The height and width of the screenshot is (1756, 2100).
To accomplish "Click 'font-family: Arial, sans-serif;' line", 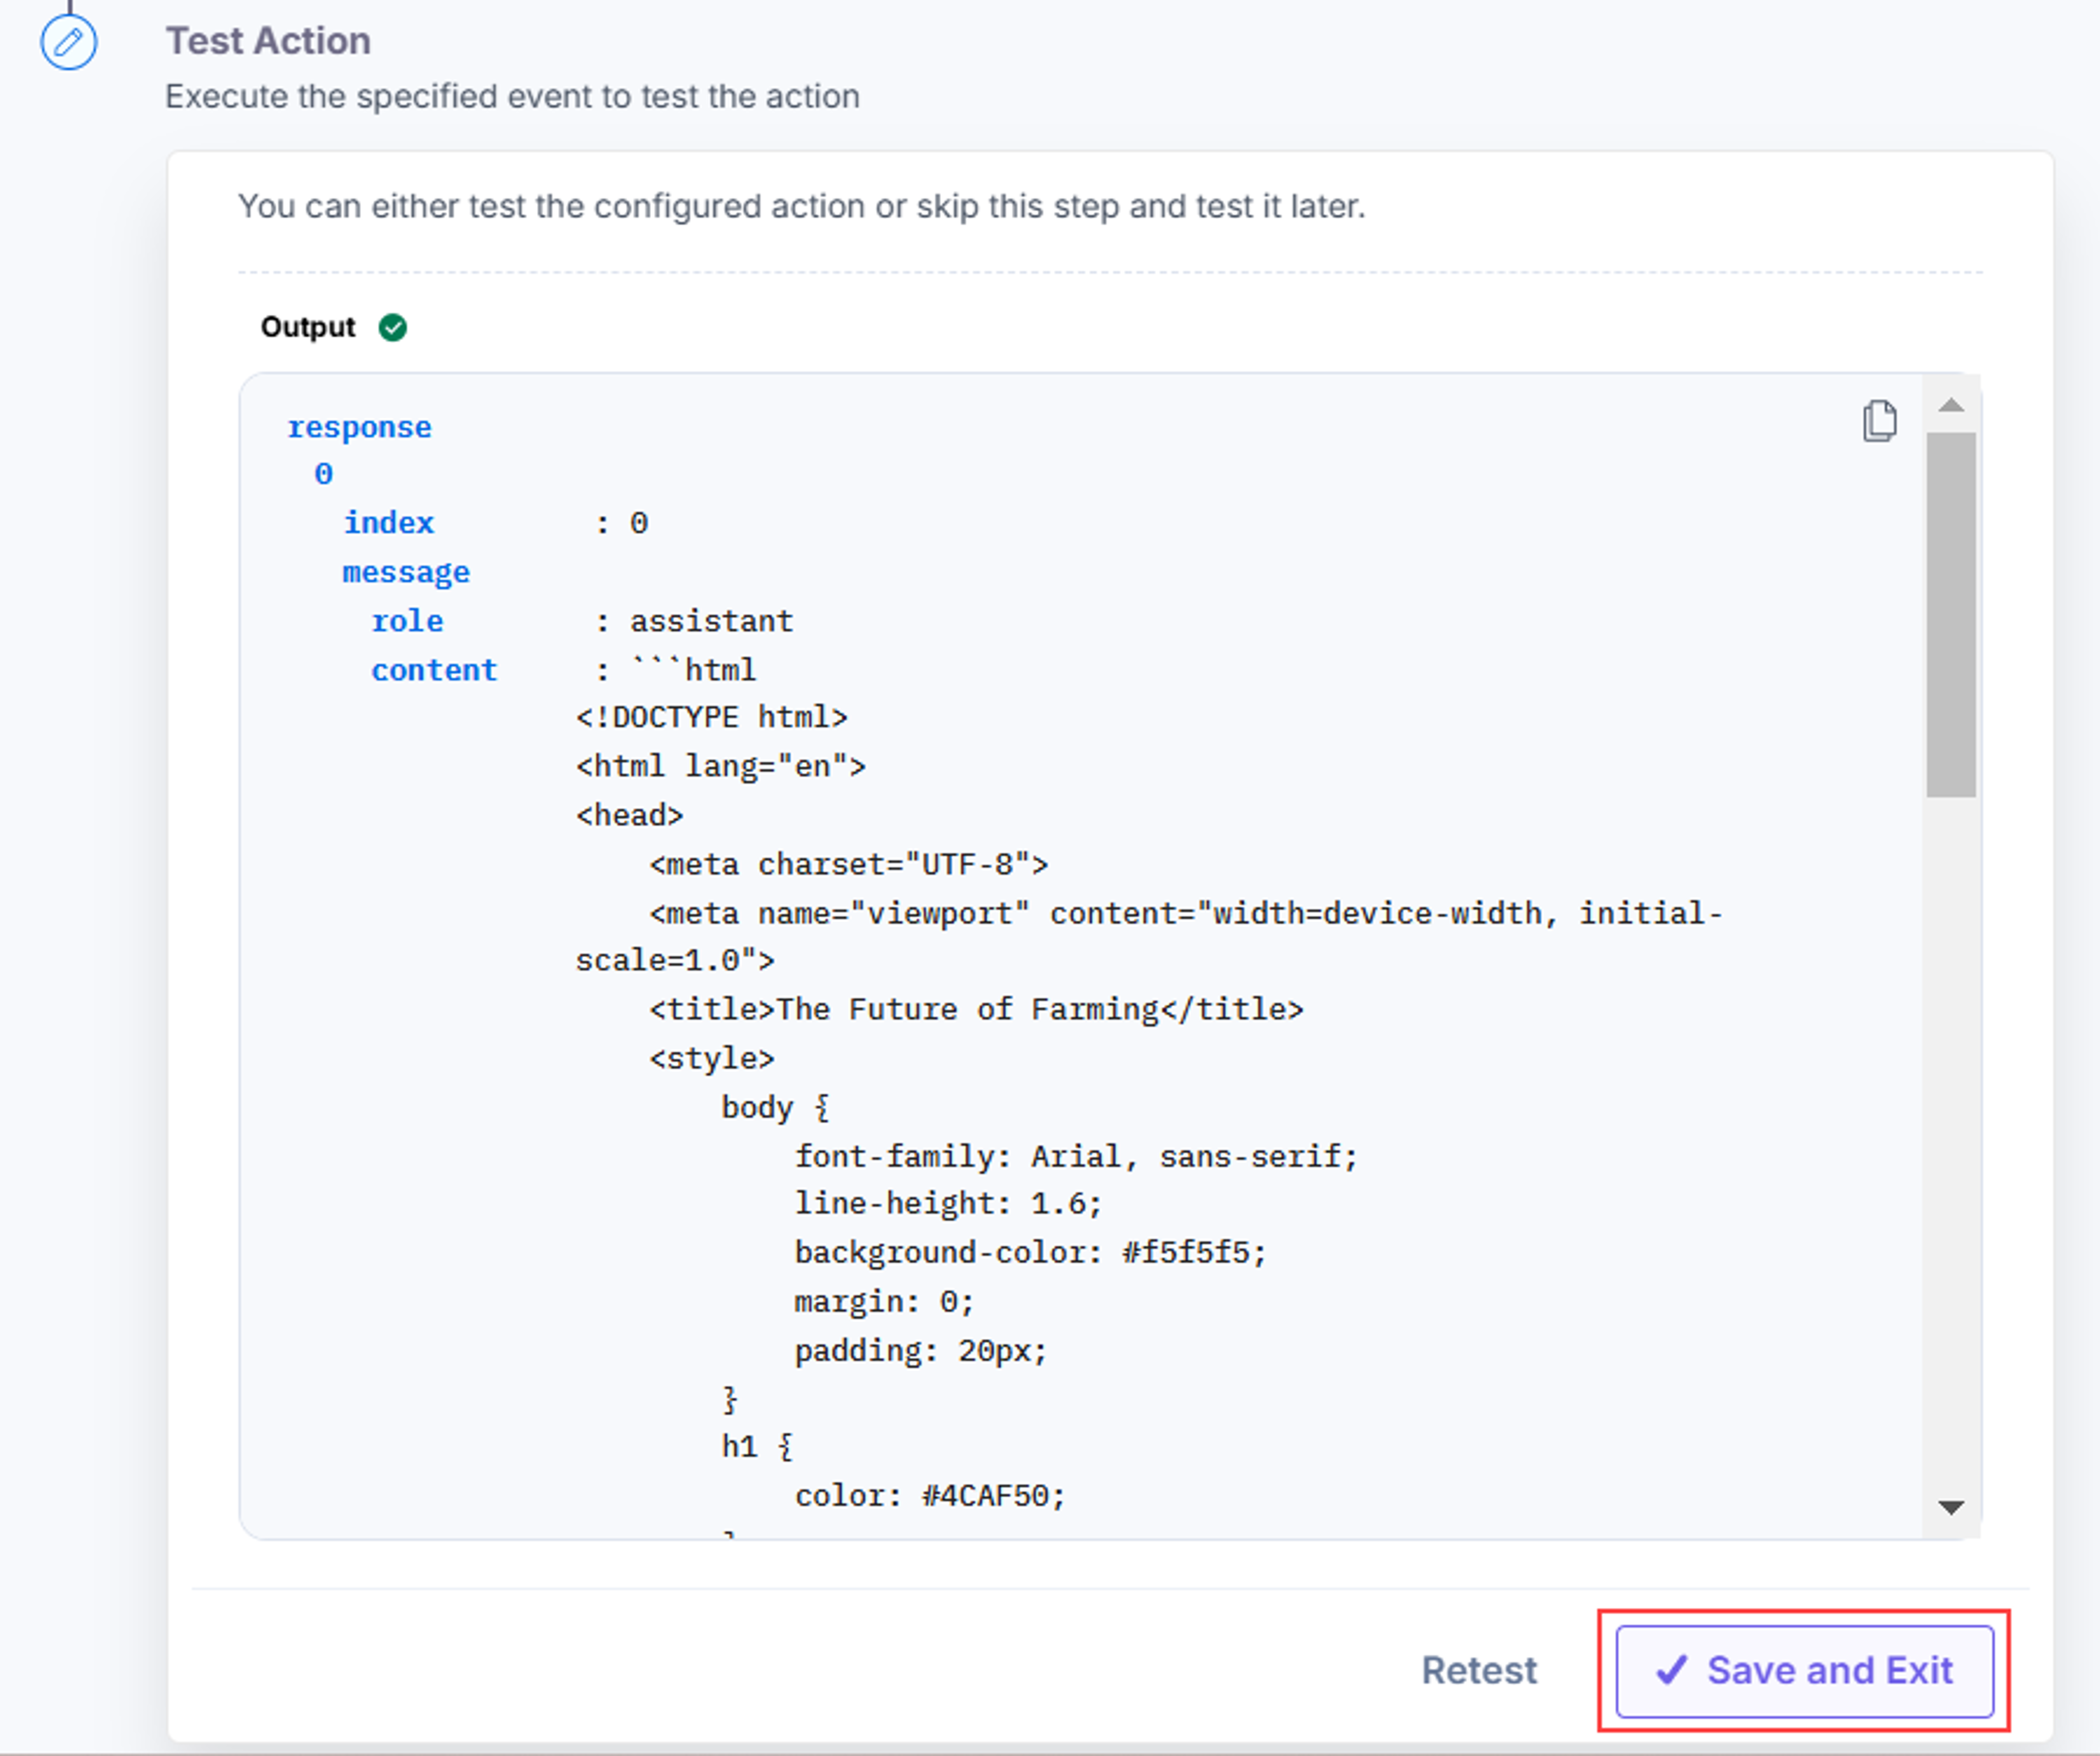I will click(1076, 1156).
